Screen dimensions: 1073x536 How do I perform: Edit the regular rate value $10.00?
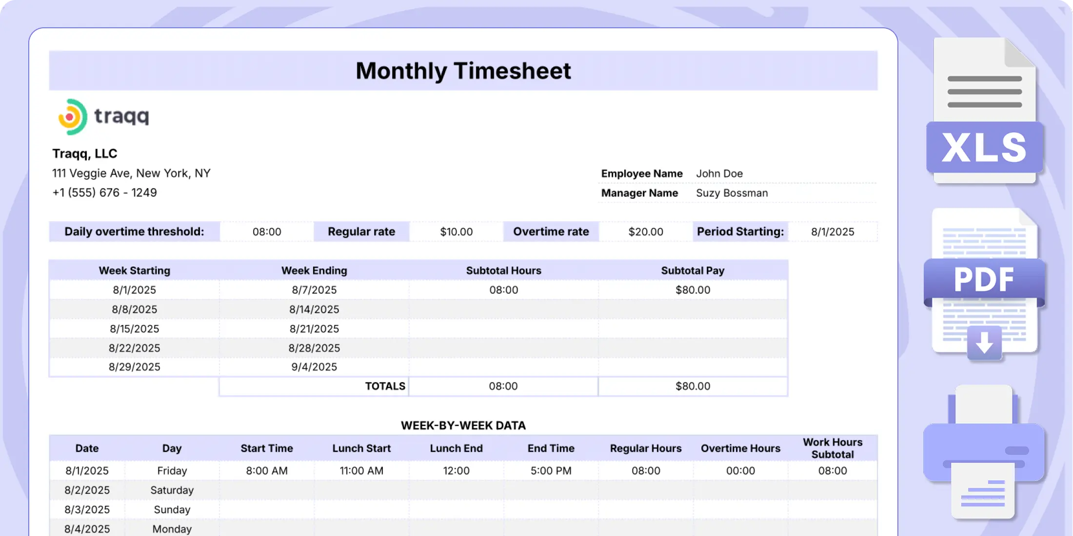[457, 232]
